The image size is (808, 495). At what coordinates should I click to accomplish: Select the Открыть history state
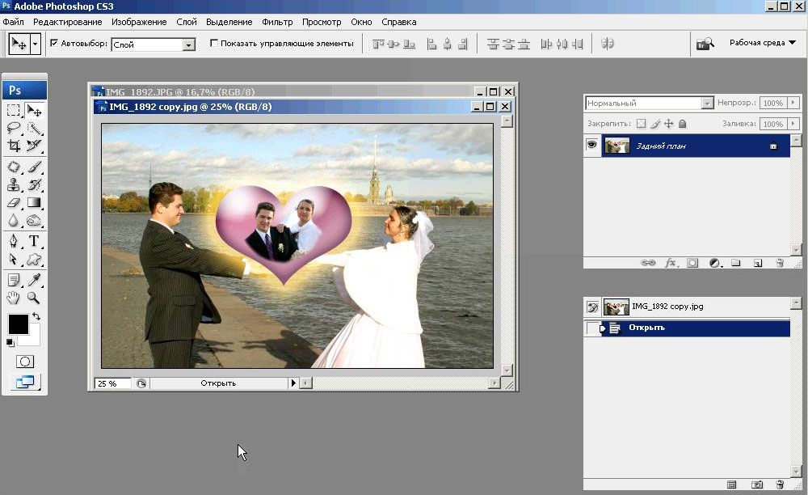tap(646, 328)
